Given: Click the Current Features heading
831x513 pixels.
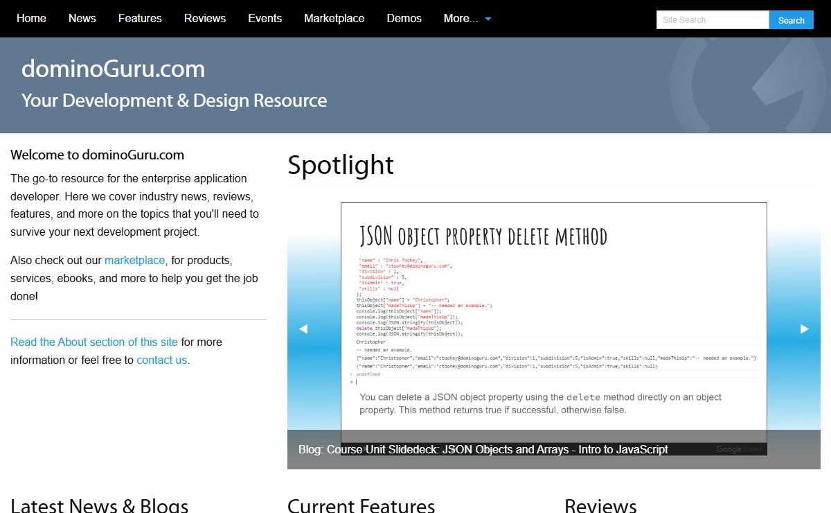Looking at the screenshot, I should 361,505.
